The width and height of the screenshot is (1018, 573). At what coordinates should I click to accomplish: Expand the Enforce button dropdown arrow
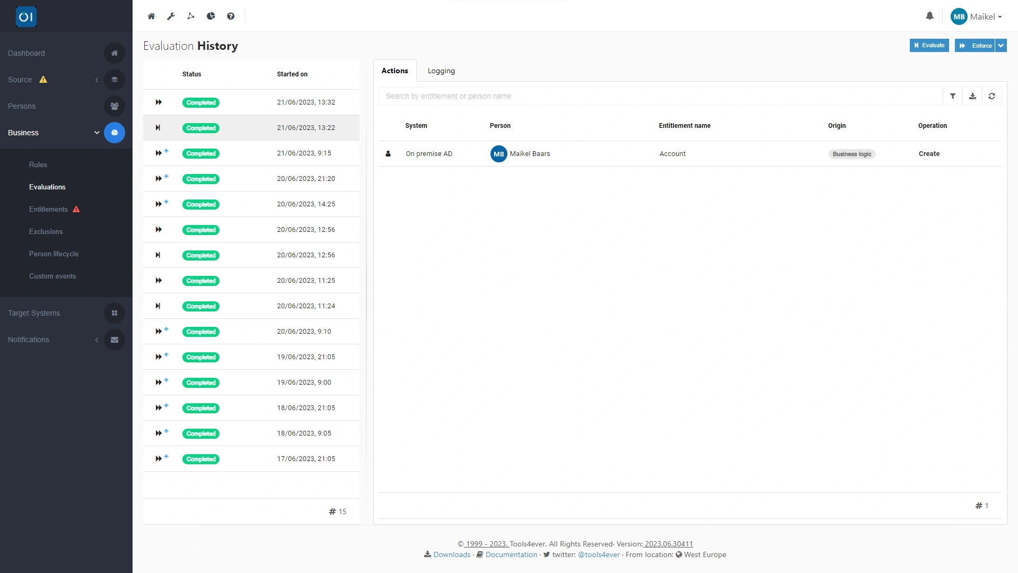pyautogui.click(x=1001, y=46)
